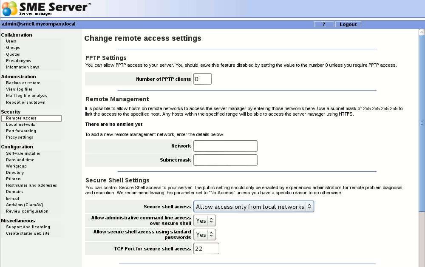Image resolution: width=425 pixels, height=267 pixels.
Task: Open administrative command line access dropdown
Action: click(x=205, y=221)
